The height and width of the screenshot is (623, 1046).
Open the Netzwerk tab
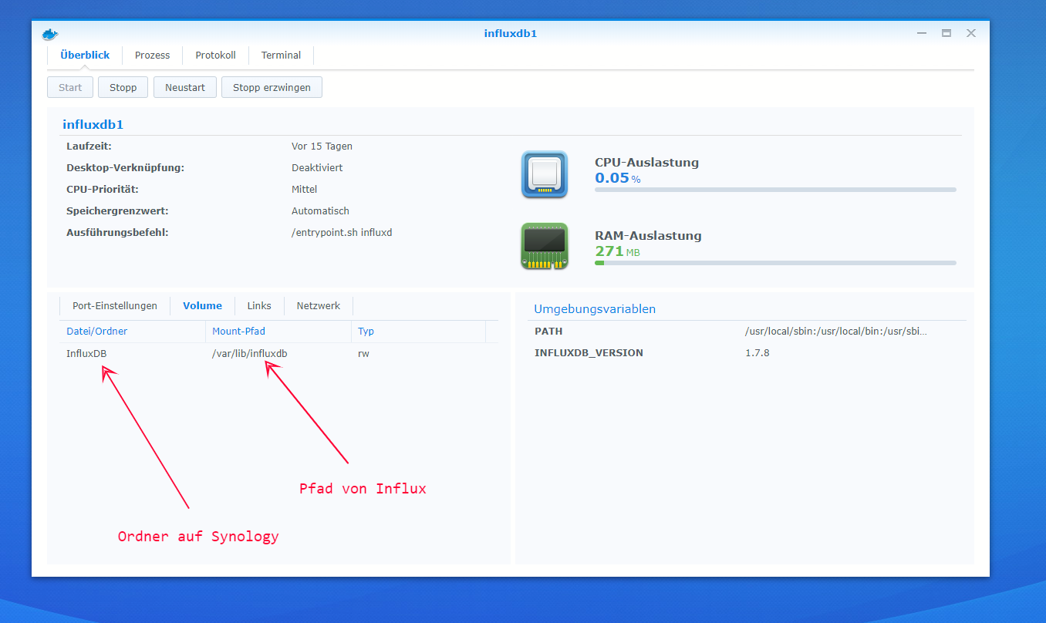[319, 306]
